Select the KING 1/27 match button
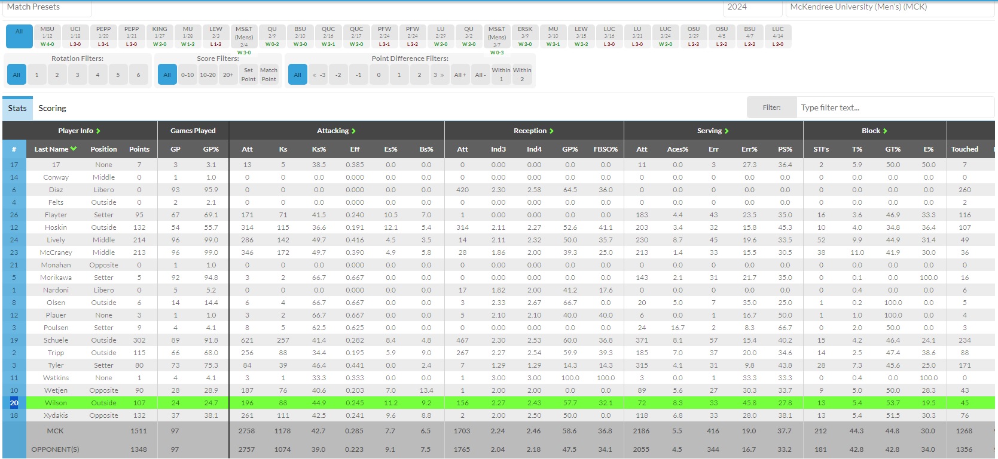The width and height of the screenshot is (998, 459). 160,36
